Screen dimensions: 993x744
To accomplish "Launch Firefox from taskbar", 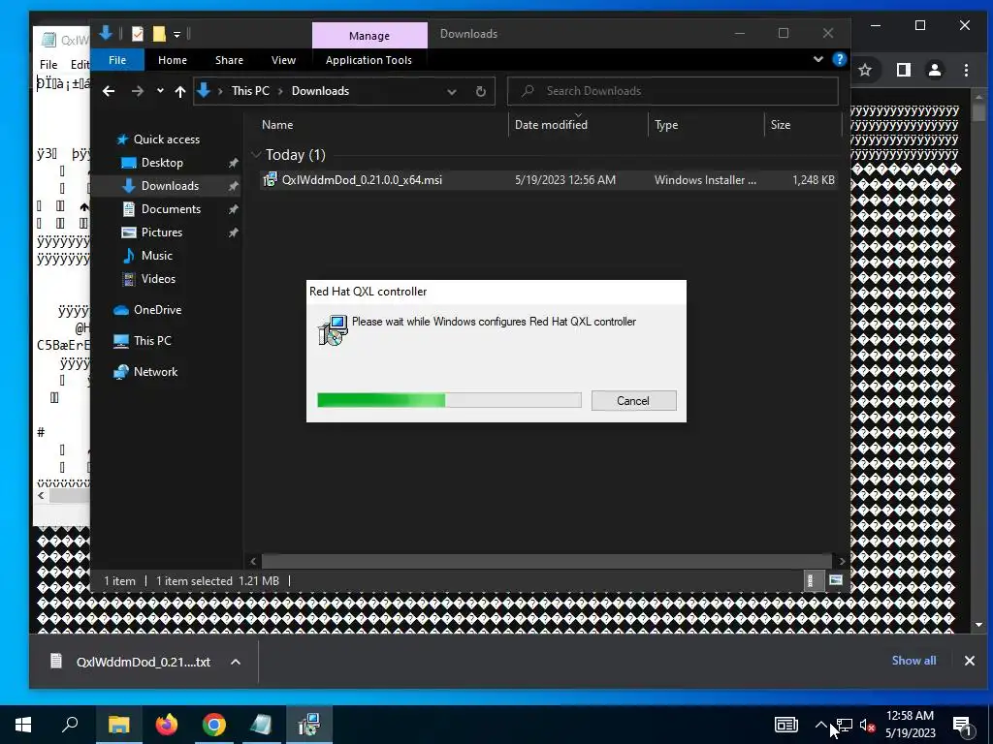I will pyautogui.click(x=167, y=725).
